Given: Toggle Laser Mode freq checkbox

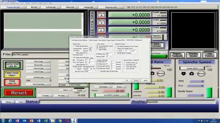Looking at the screenshot, I should click(124, 65).
